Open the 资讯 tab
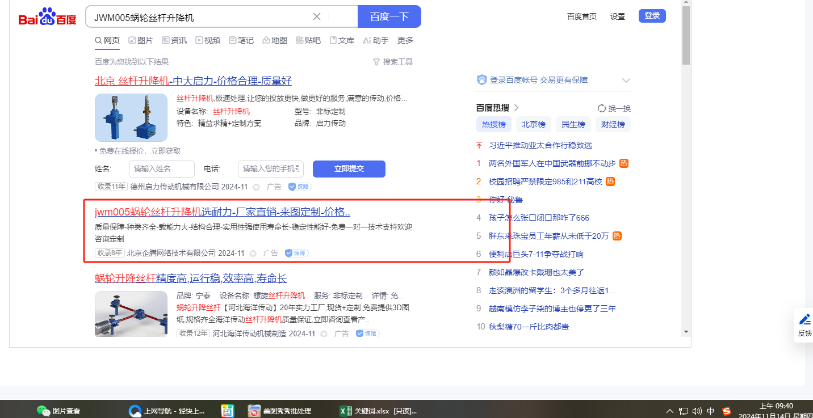The image size is (813, 418). (x=174, y=40)
